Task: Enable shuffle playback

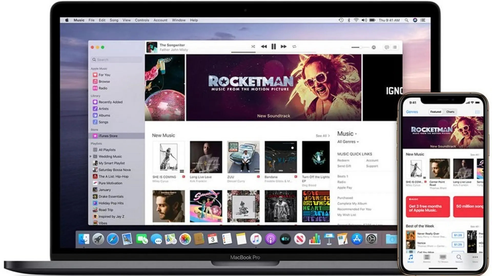Action: click(x=253, y=47)
